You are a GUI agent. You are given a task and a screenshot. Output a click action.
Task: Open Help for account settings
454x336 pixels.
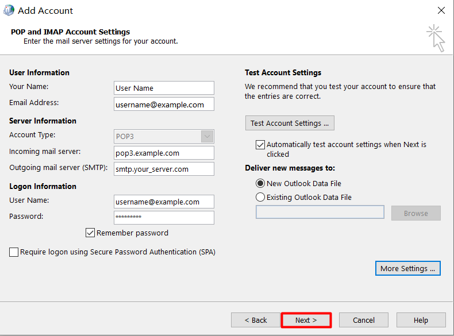pos(421,320)
